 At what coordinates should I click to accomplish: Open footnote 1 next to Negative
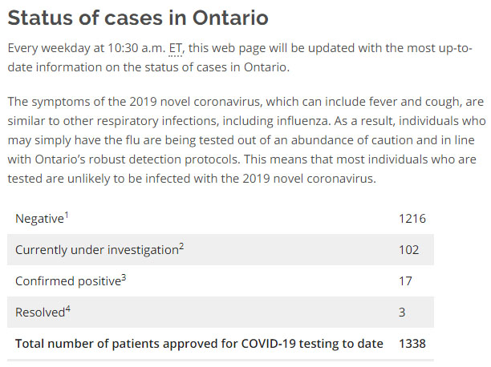point(67,214)
